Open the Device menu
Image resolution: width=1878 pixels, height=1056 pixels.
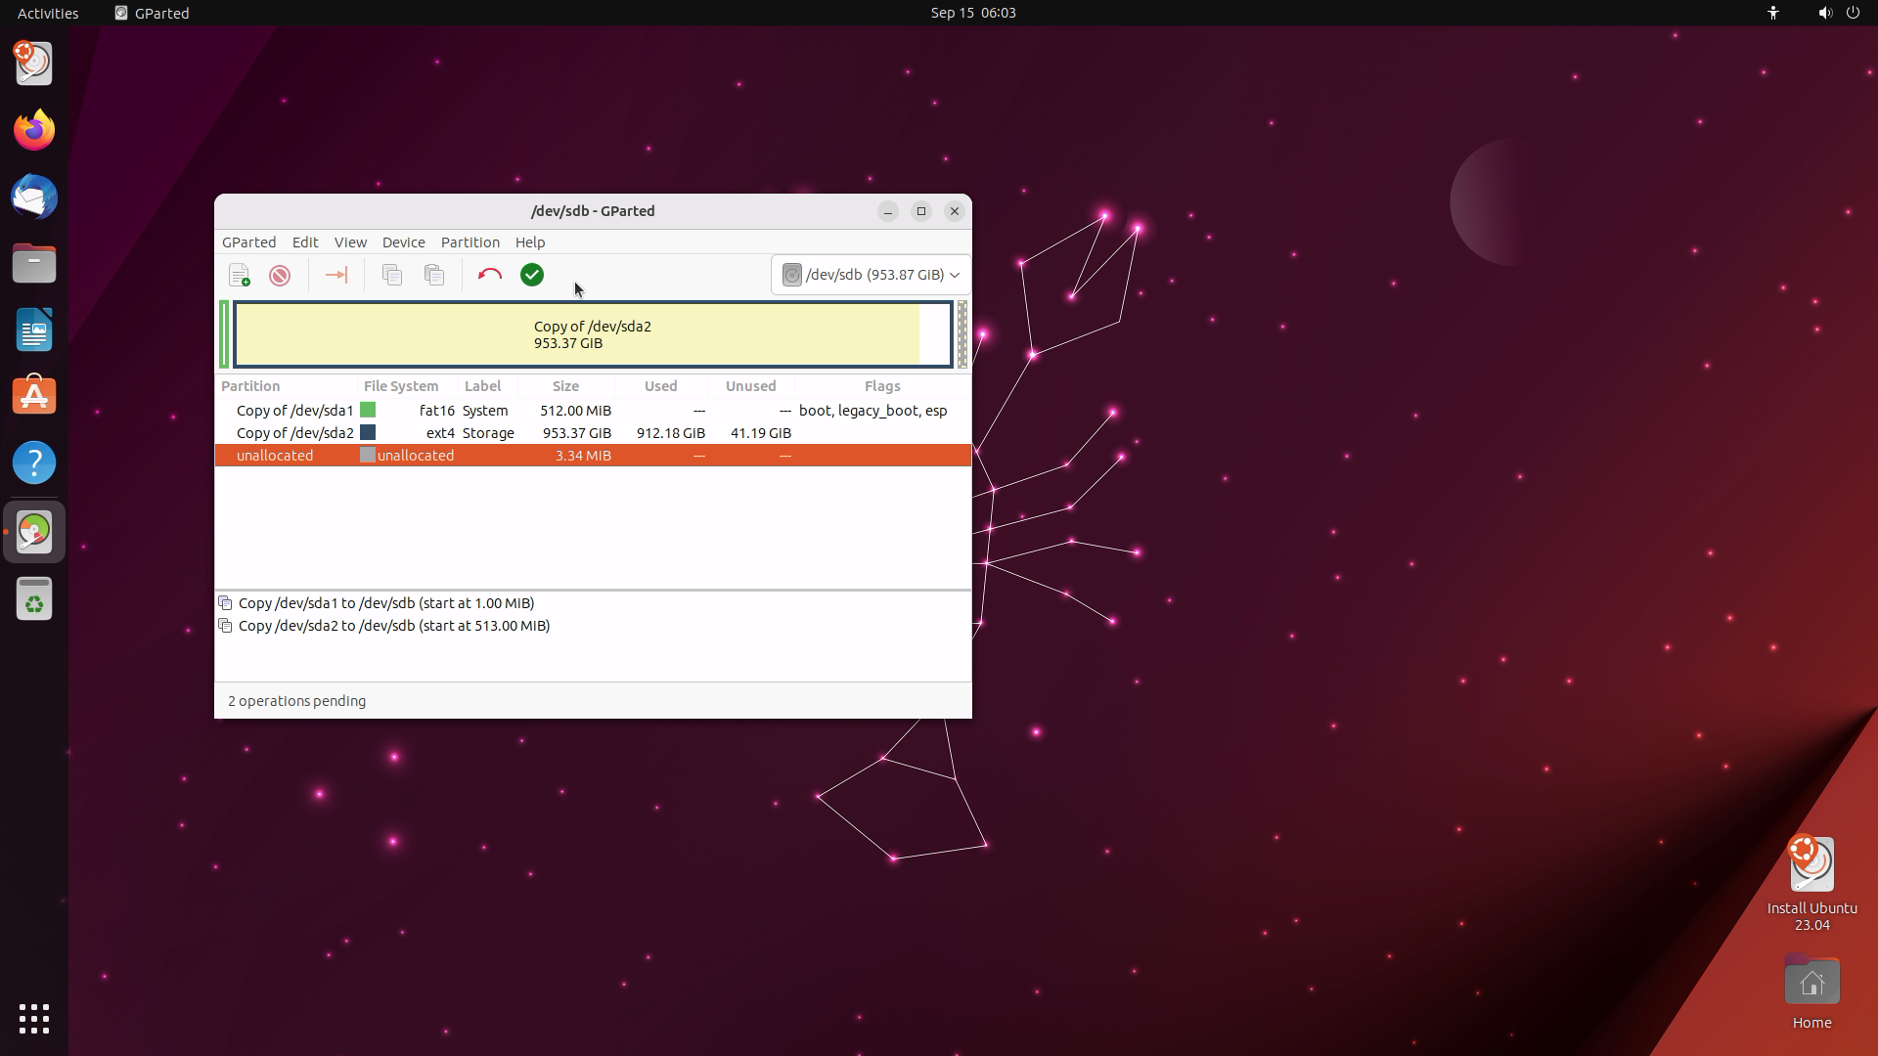click(x=403, y=242)
